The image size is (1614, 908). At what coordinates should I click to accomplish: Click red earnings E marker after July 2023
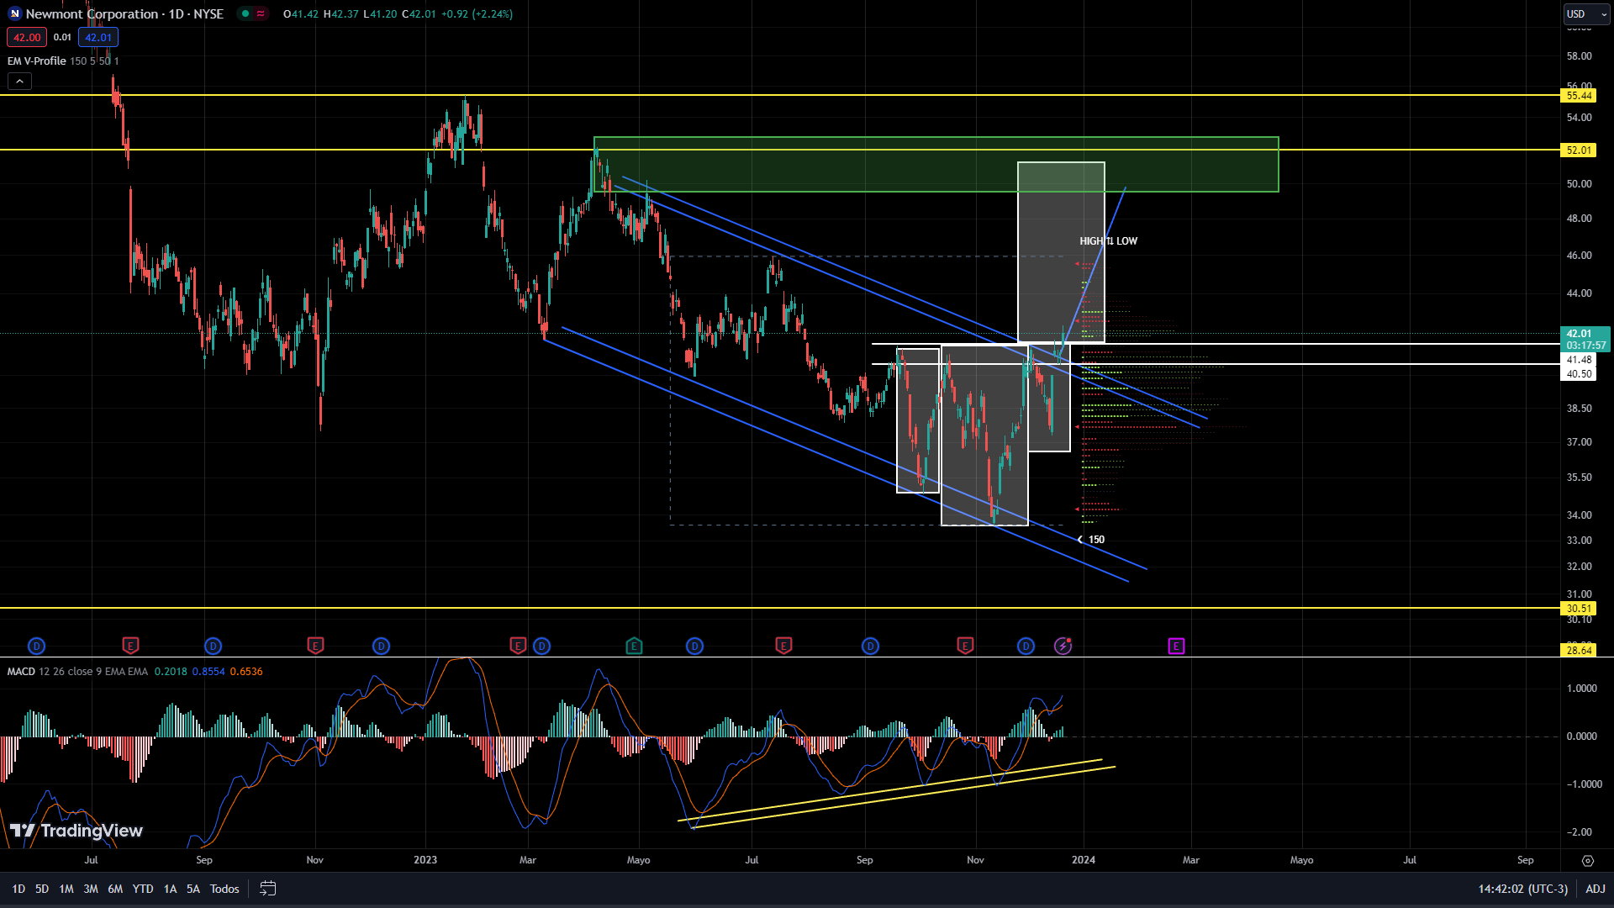point(783,646)
